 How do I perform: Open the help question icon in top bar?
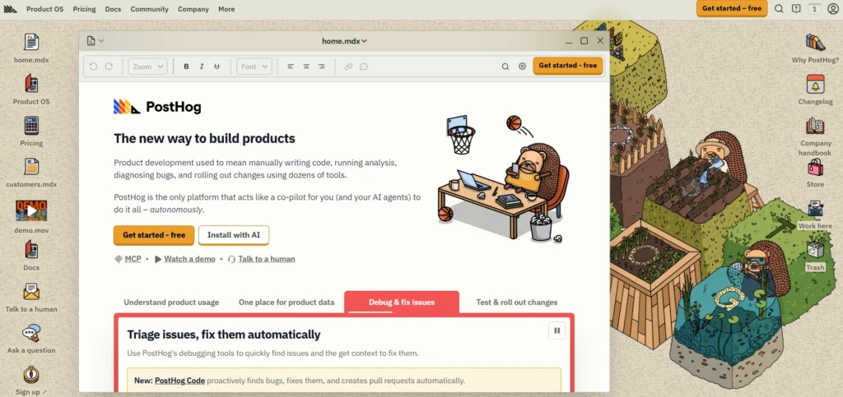tap(796, 8)
